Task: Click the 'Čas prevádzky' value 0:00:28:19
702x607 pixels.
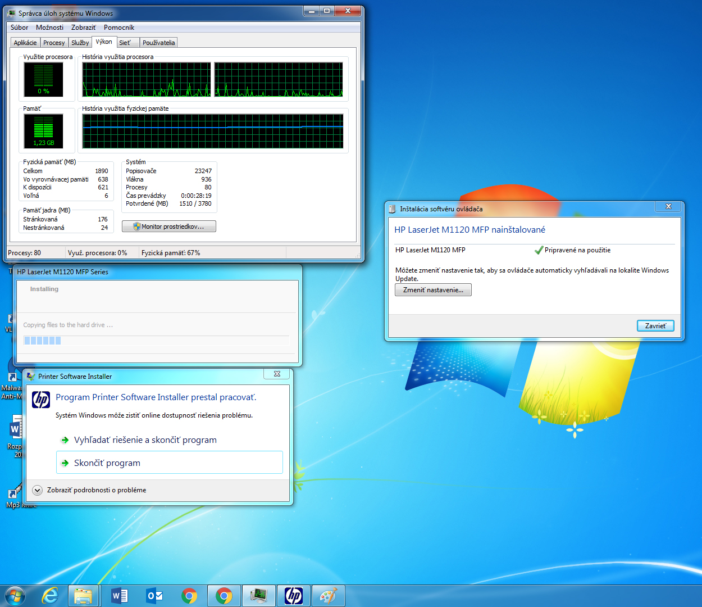Action: coord(196,196)
